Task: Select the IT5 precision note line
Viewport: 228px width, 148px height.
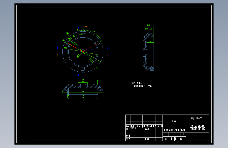Action: (143, 86)
